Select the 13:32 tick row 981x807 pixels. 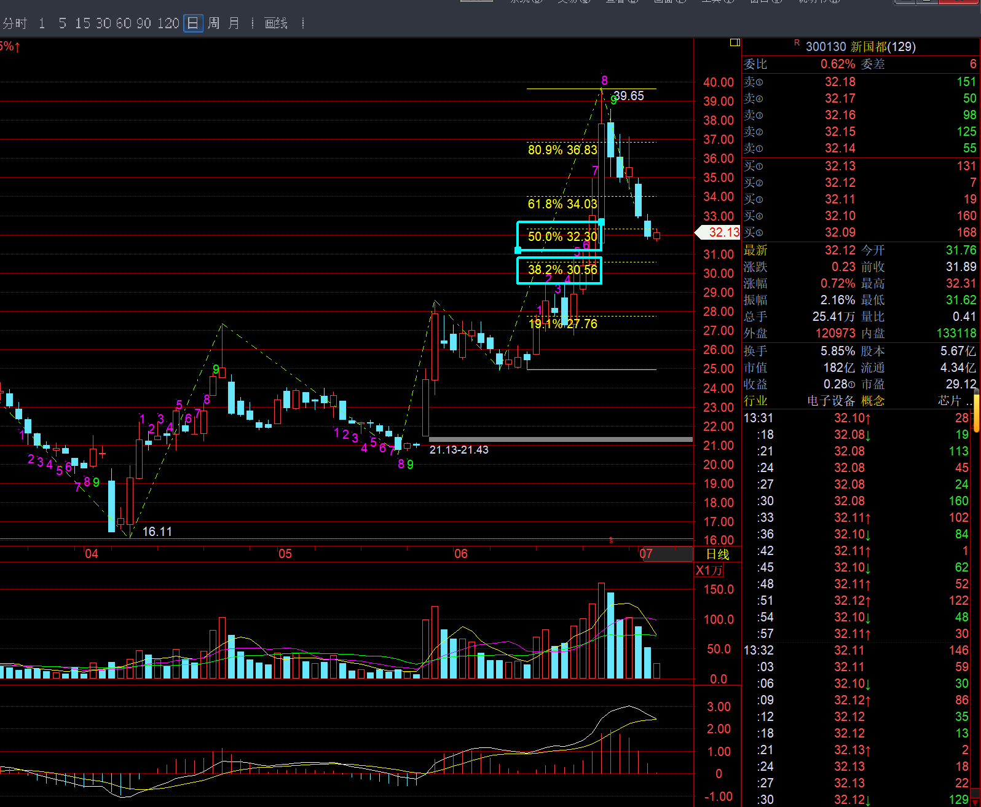(x=857, y=650)
